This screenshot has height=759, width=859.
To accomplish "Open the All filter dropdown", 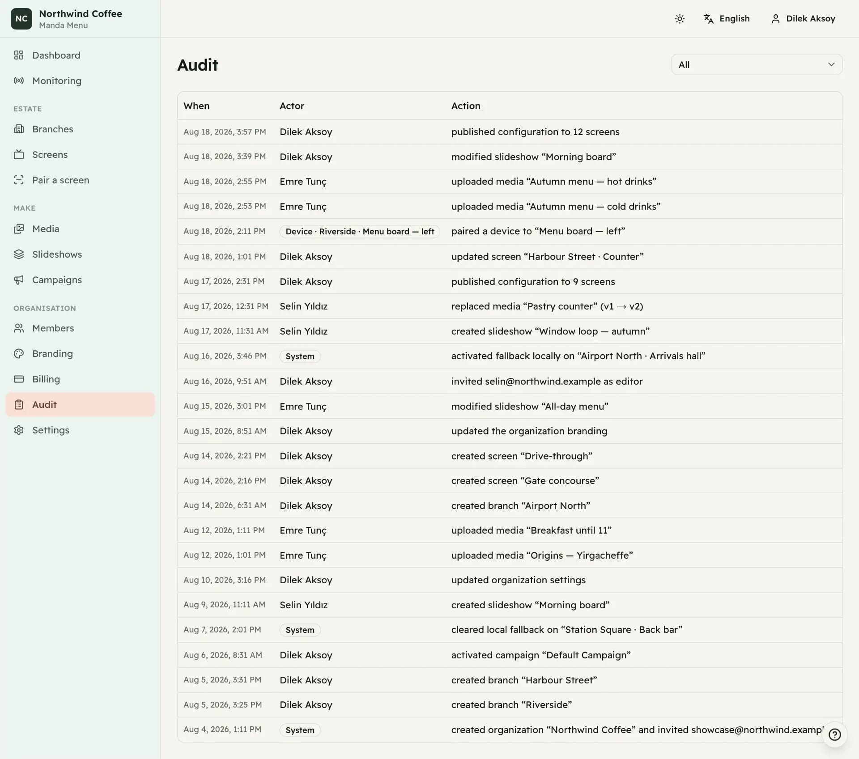I will pos(757,64).
